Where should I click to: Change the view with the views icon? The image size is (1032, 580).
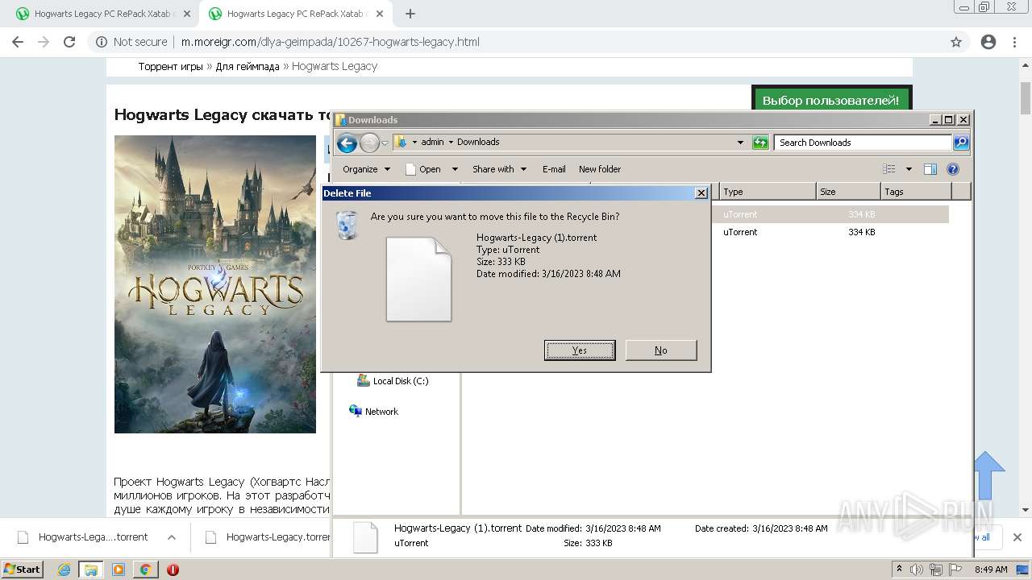889,169
